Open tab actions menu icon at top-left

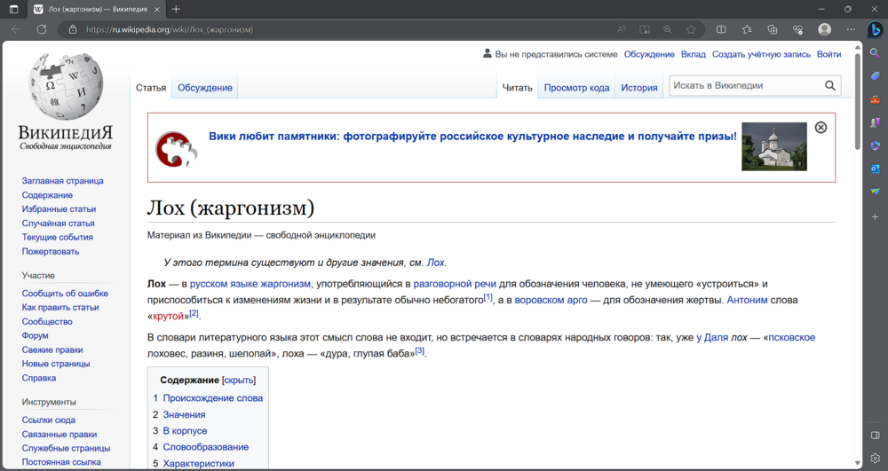[13, 9]
